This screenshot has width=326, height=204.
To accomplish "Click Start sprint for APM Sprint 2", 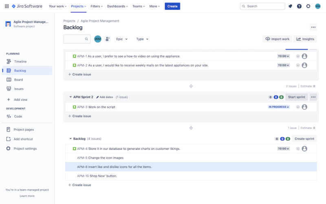I will 297,97.
